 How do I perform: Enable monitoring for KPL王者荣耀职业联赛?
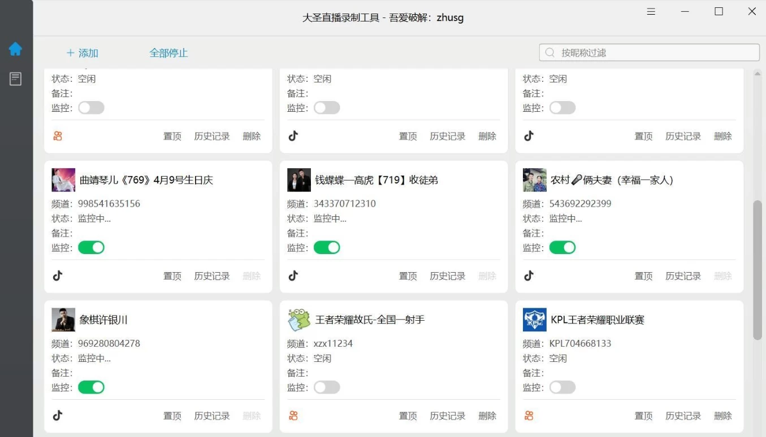(x=562, y=387)
